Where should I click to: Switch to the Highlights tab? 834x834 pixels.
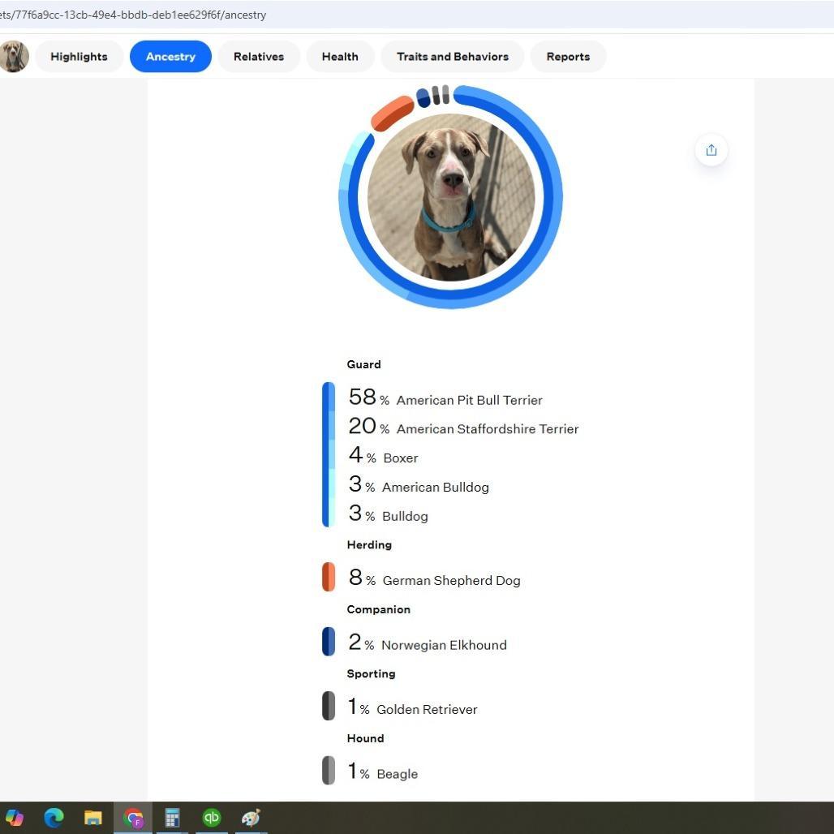(79, 57)
